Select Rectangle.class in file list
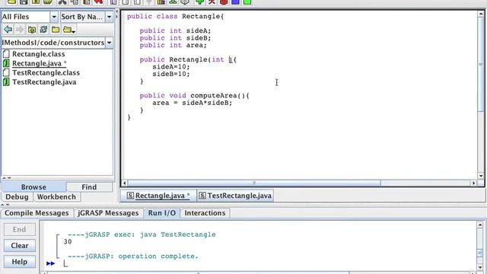Image resolution: width=487 pixels, height=274 pixels. 39,54
